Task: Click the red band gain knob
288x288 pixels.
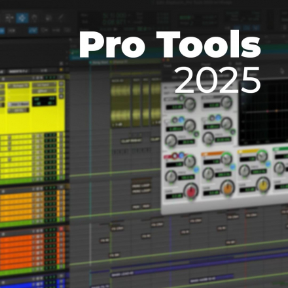Action: [x=190, y=191]
